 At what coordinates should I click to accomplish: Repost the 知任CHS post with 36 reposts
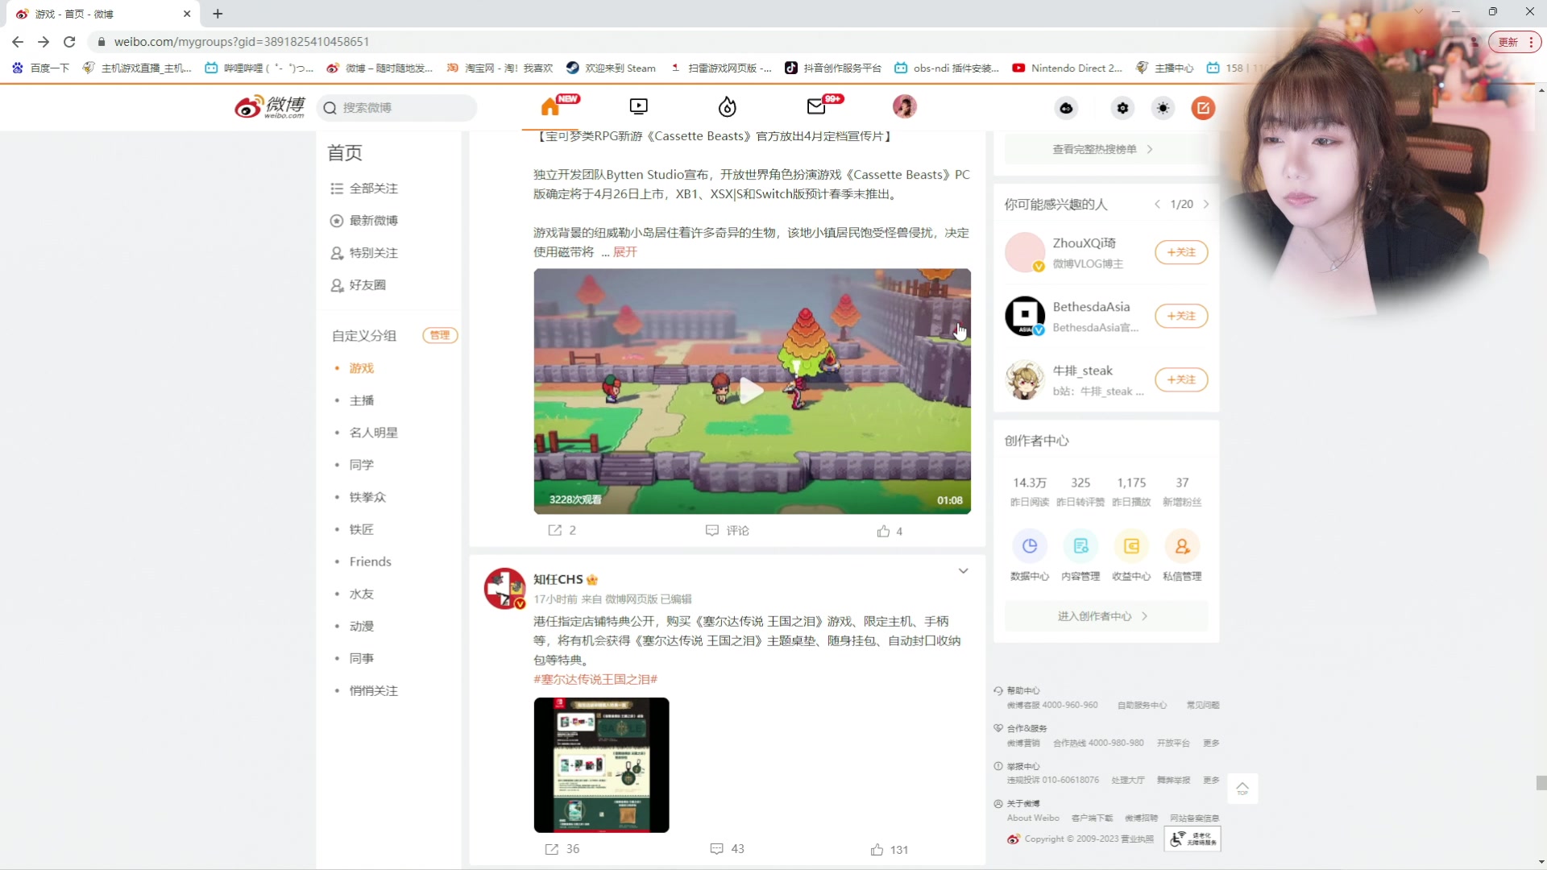pos(562,849)
